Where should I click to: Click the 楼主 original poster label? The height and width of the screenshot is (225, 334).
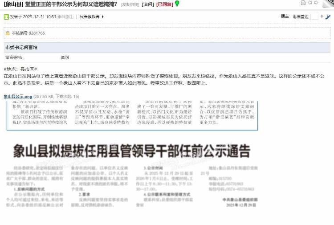click(285, 16)
